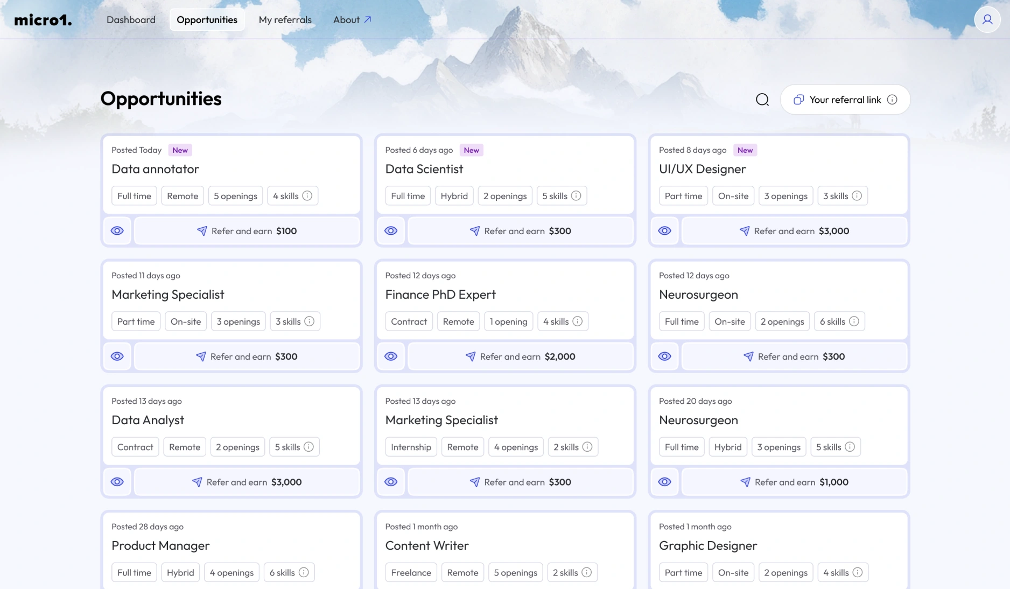Screen dimensions: 1010x589
Task: Open skills details for Finance PhD Expert
Action: pos(578,321)
